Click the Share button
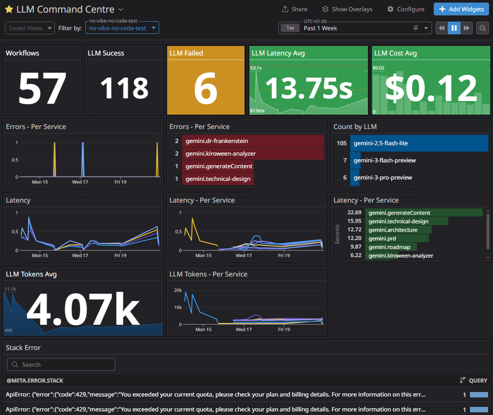The width and height of the screenshot is (493, 415). pyautogui.click(x=295, y=9)
